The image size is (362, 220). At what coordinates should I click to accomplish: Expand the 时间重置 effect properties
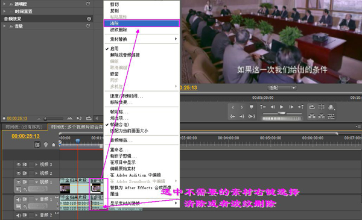pos(4,11)
